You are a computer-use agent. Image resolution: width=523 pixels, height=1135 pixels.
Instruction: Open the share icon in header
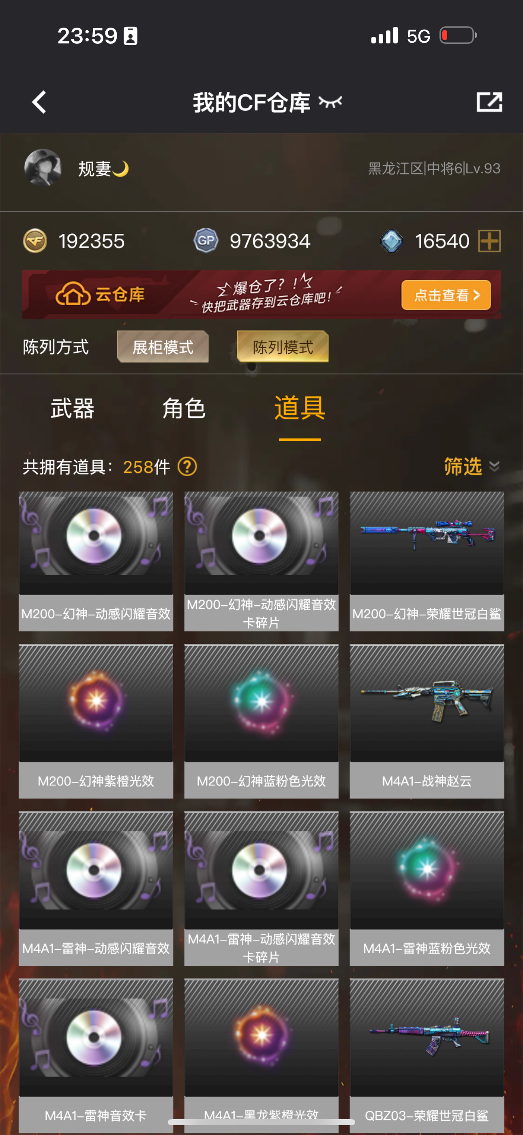click(x=489, y=102)
